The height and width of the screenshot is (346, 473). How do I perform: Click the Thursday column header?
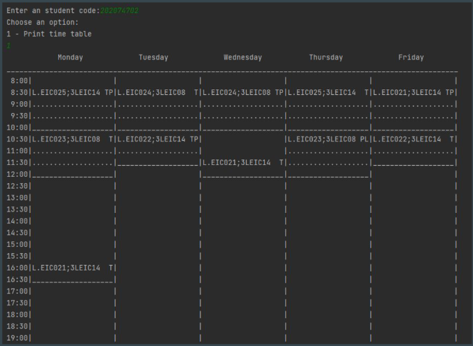pyautogui.click(x=326, y=58)
